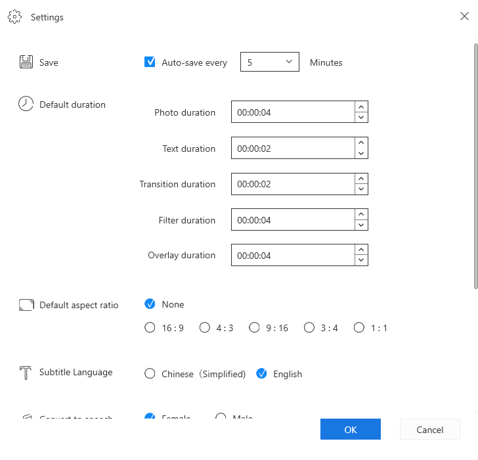Viewport: 478px width, 460px height.
Task: Decrease Text duration with down arrow
Action: 360,153
